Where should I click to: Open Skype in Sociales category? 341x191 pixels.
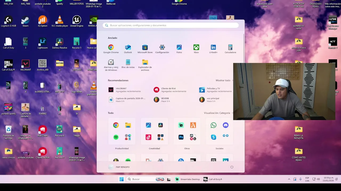213,137
